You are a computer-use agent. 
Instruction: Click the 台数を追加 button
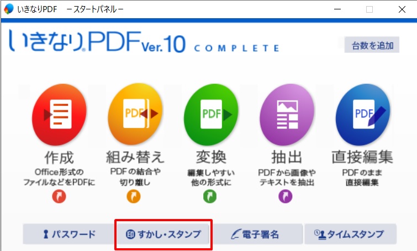(x=372, y=45)
